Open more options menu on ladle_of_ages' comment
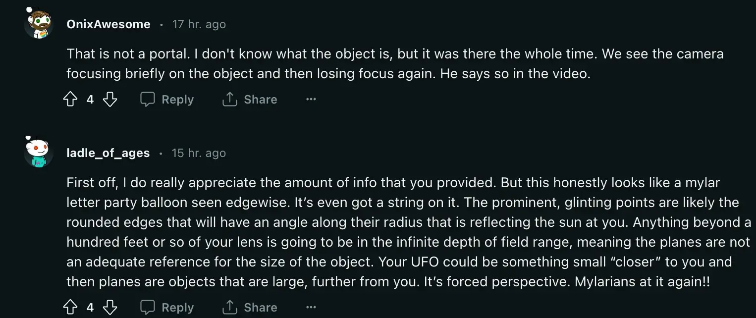The width and height of the screenshot is (756, 318). pos(311,308)
